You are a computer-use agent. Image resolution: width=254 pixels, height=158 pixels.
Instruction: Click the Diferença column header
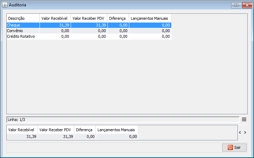coord(118,18)
